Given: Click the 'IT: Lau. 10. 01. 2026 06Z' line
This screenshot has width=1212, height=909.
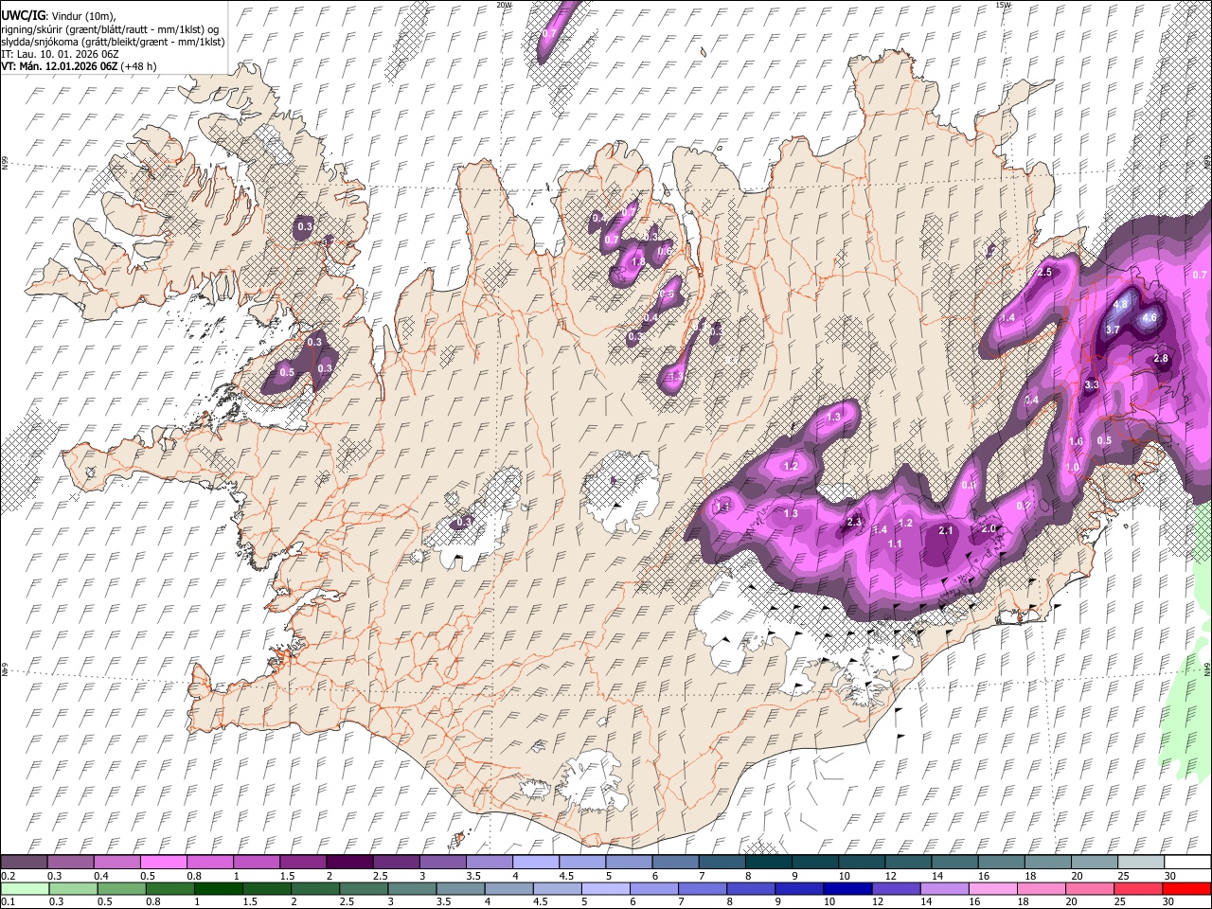Looking at the screenshot, I should 60,54.
